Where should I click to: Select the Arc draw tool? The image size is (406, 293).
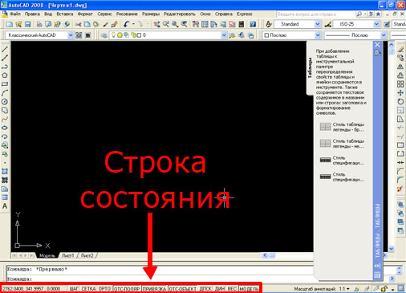pyautogui.click(x=5, y=93)
